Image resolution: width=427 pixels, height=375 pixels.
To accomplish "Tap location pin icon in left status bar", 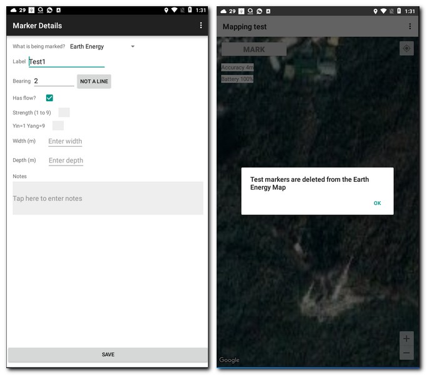I will pyautogui.click(x=166, y=11).
